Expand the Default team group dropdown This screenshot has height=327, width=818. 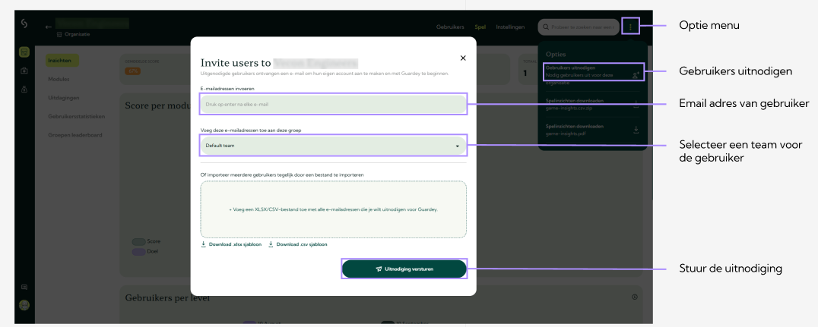(x=333, y=145)
